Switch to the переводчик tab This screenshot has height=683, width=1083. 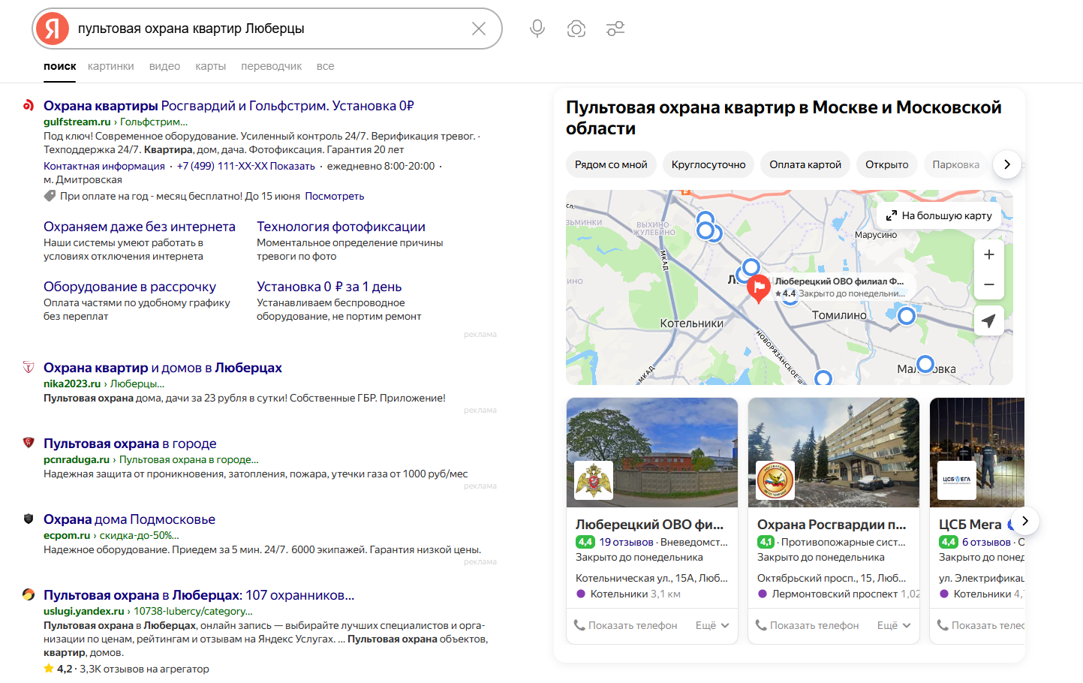[272, 66]
